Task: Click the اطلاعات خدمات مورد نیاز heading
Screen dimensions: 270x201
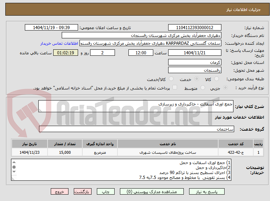Action: pos(239,117)
